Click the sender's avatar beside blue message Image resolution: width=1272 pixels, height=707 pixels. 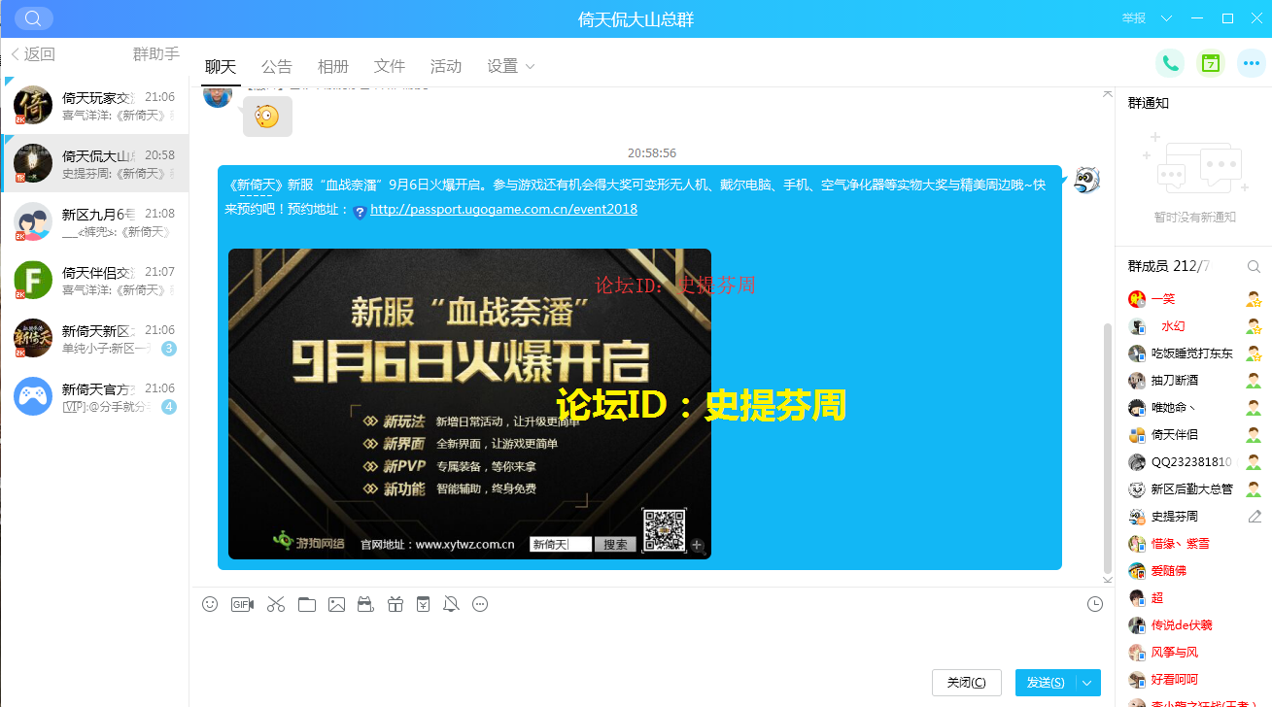[x=1086, y=181]
